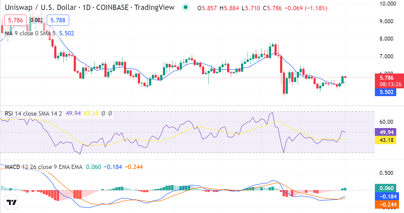Click the 5.502 value in MA legend
Screen dimensions: 404x213
(67, 33)
